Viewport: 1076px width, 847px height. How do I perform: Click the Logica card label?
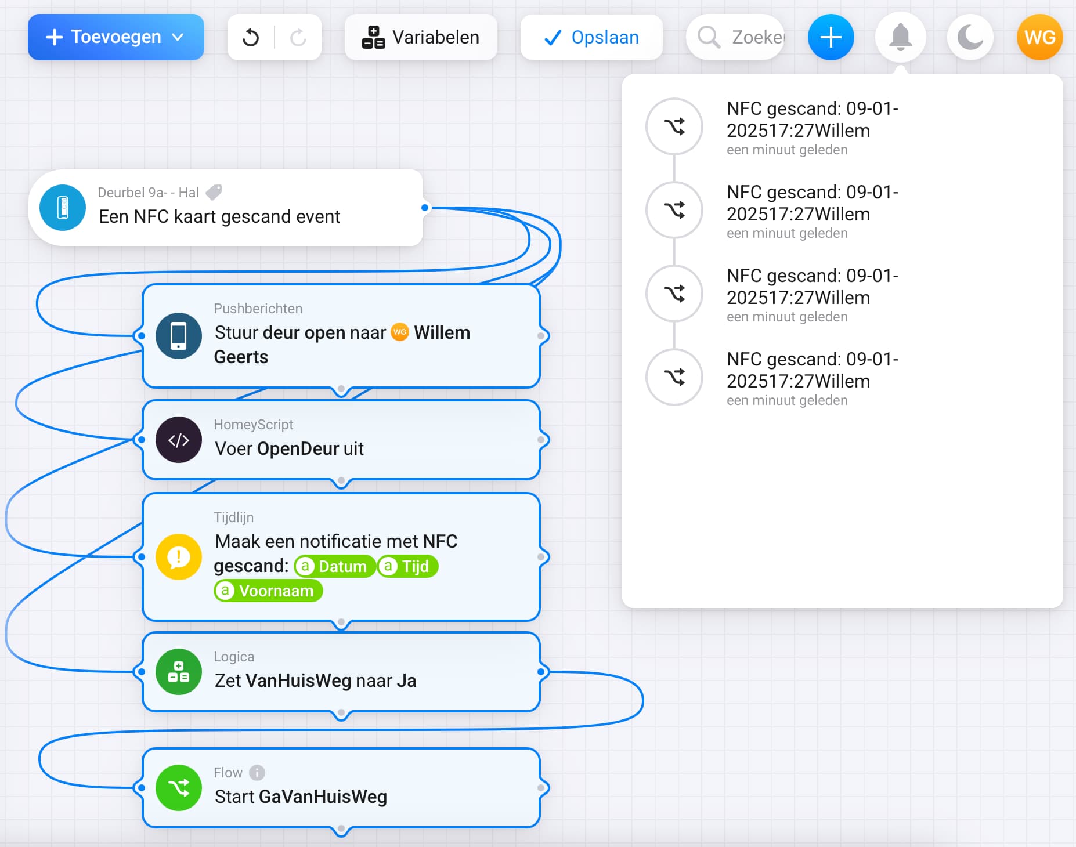[234, 657]
